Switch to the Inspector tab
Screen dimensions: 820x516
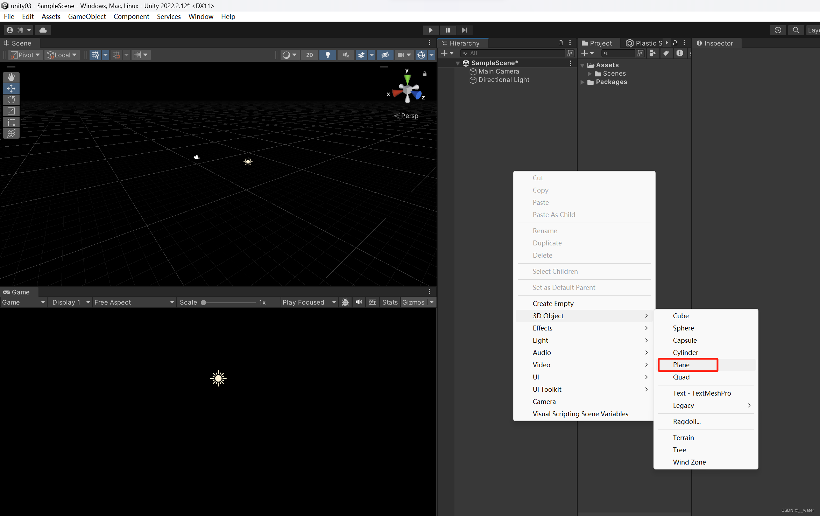tap(716, 43)
